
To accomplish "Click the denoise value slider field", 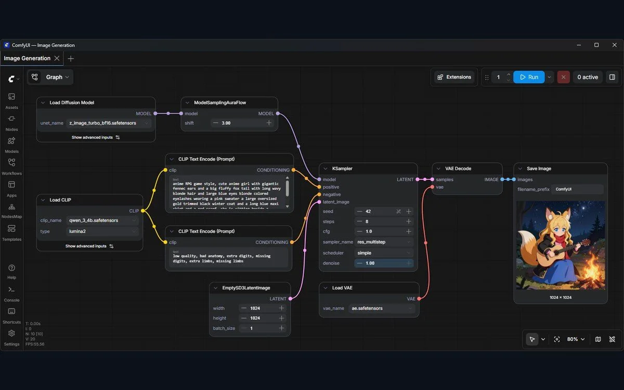I will pyautogui.click(x=384, y=263).
